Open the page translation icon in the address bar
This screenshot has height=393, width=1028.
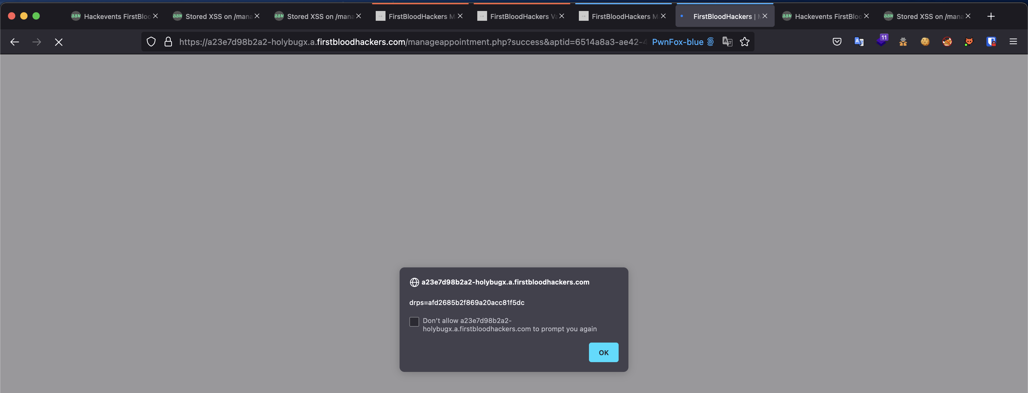coord(727,42)
